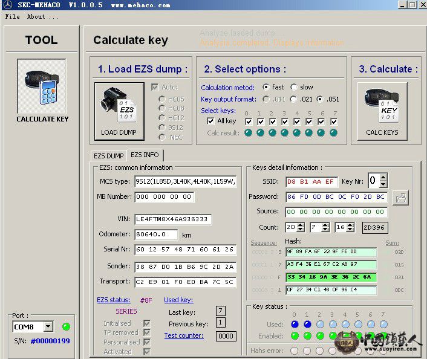Viewport: 427px width, 359px height.
Task: Adjust the first Count spinner 2D
Action: coord(301,227)
